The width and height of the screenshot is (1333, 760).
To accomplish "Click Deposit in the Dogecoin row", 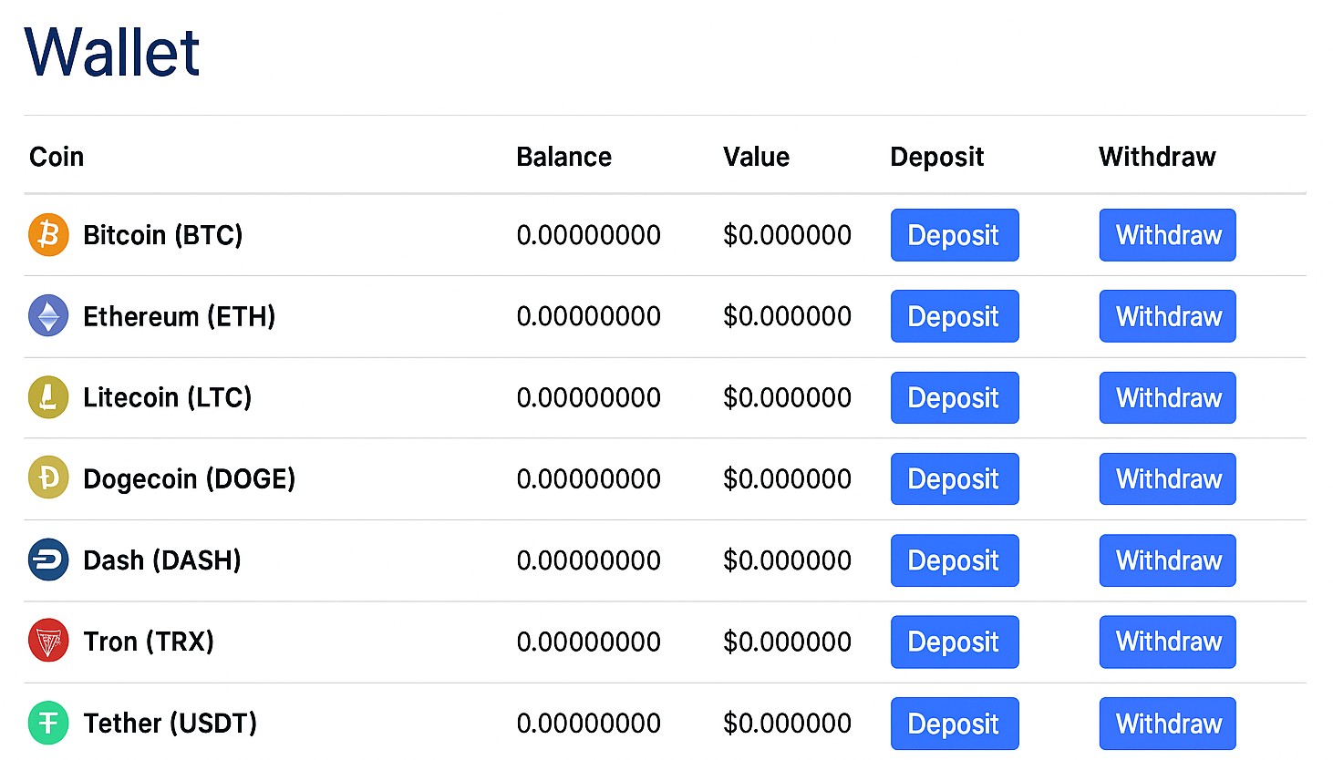I will 955,478.
